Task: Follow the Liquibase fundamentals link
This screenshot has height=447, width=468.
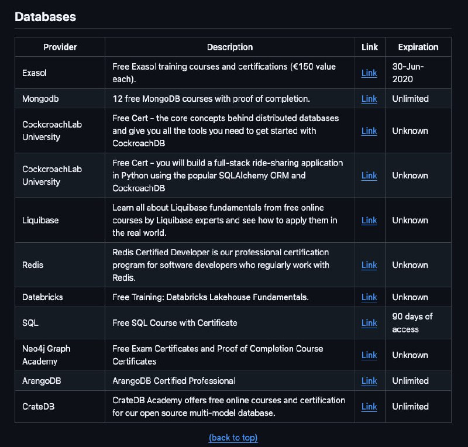Action: click(369, 221)
